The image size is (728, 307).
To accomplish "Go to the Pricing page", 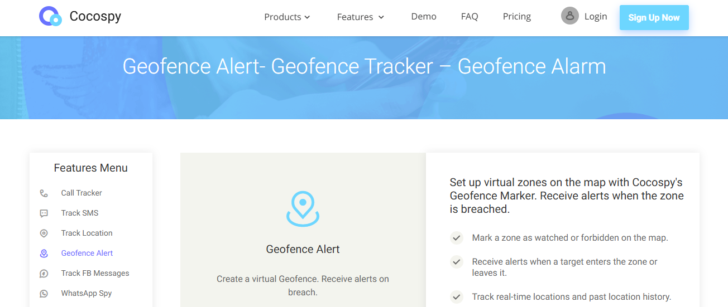I will click(516, 17).
